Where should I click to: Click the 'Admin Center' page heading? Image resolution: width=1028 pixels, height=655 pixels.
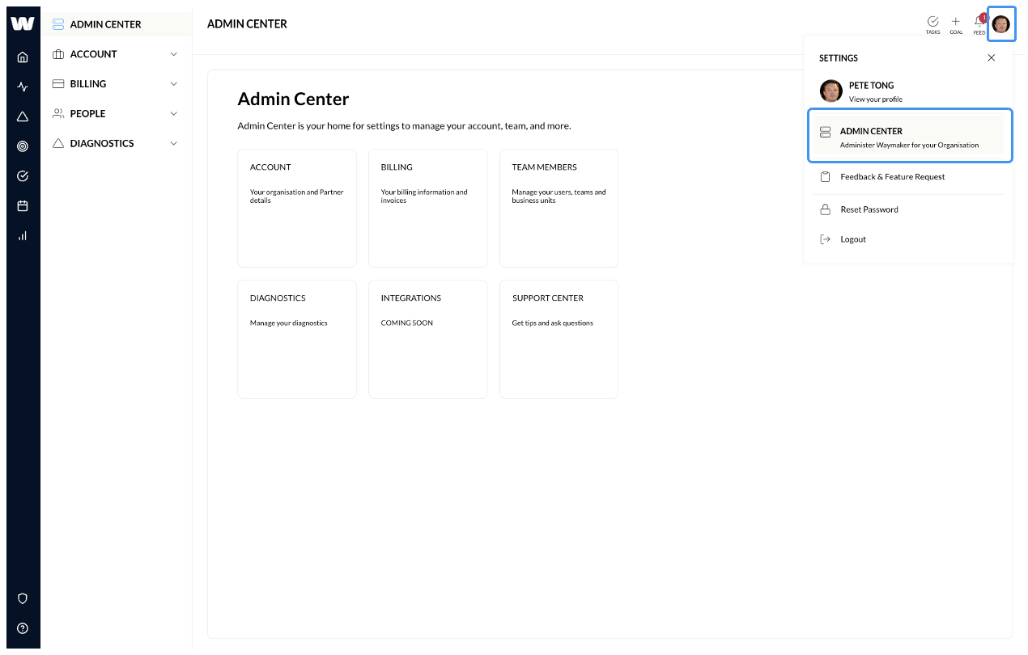tap(294, 99)
